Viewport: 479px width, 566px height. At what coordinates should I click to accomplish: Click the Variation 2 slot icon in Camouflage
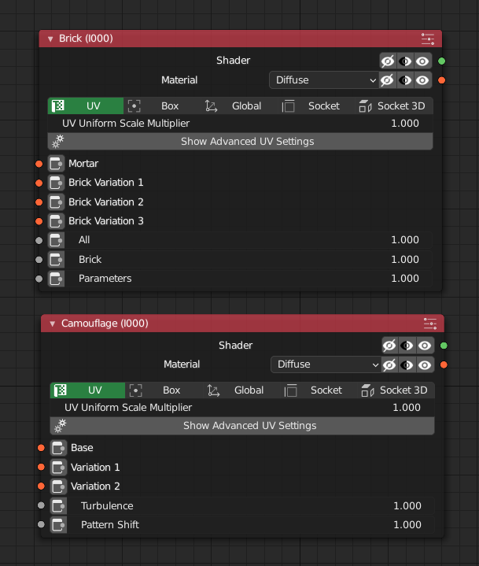pyautogui.click(x=58, y=486)
